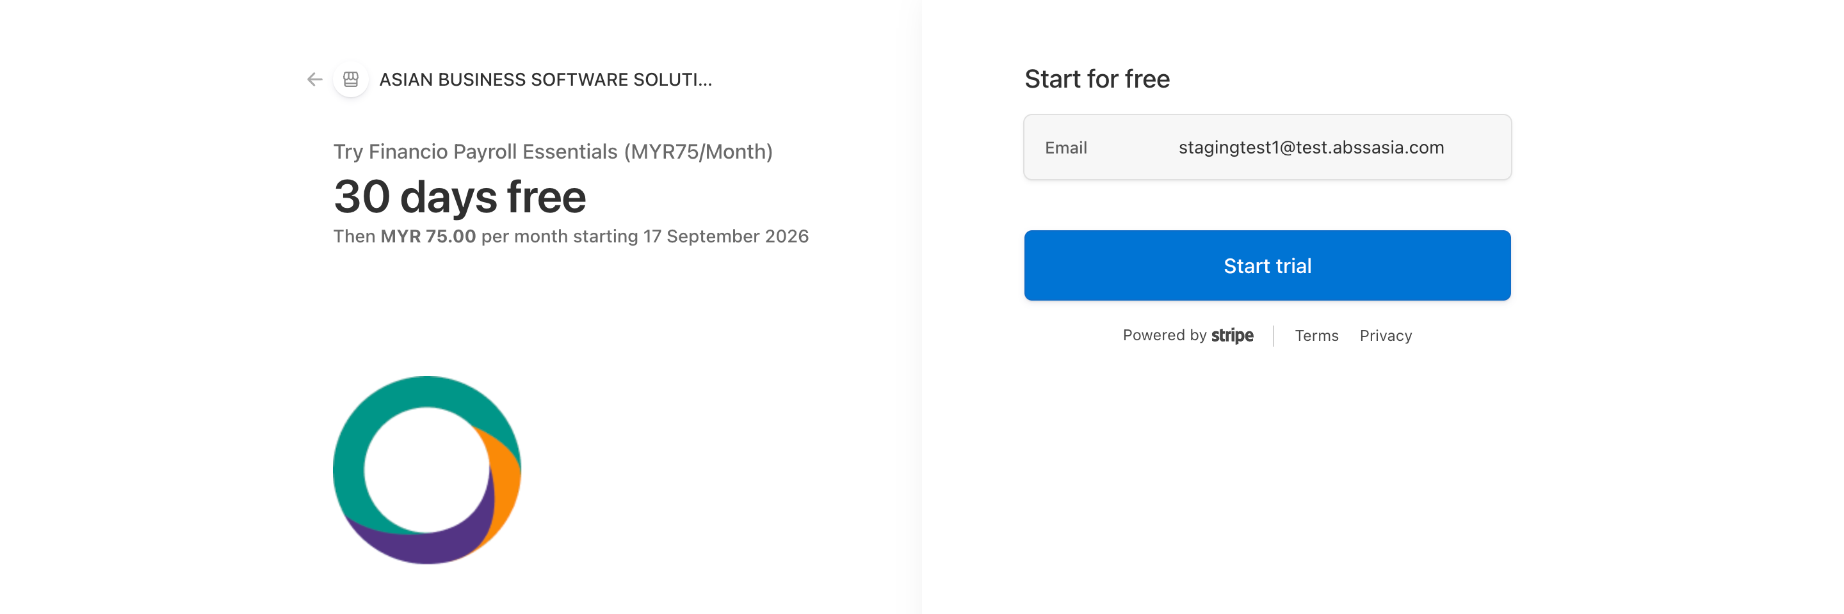The height and width of the screenshot is (614, 1844).
Task: Click the '30 days free' headline
Action: coord(460,196)
